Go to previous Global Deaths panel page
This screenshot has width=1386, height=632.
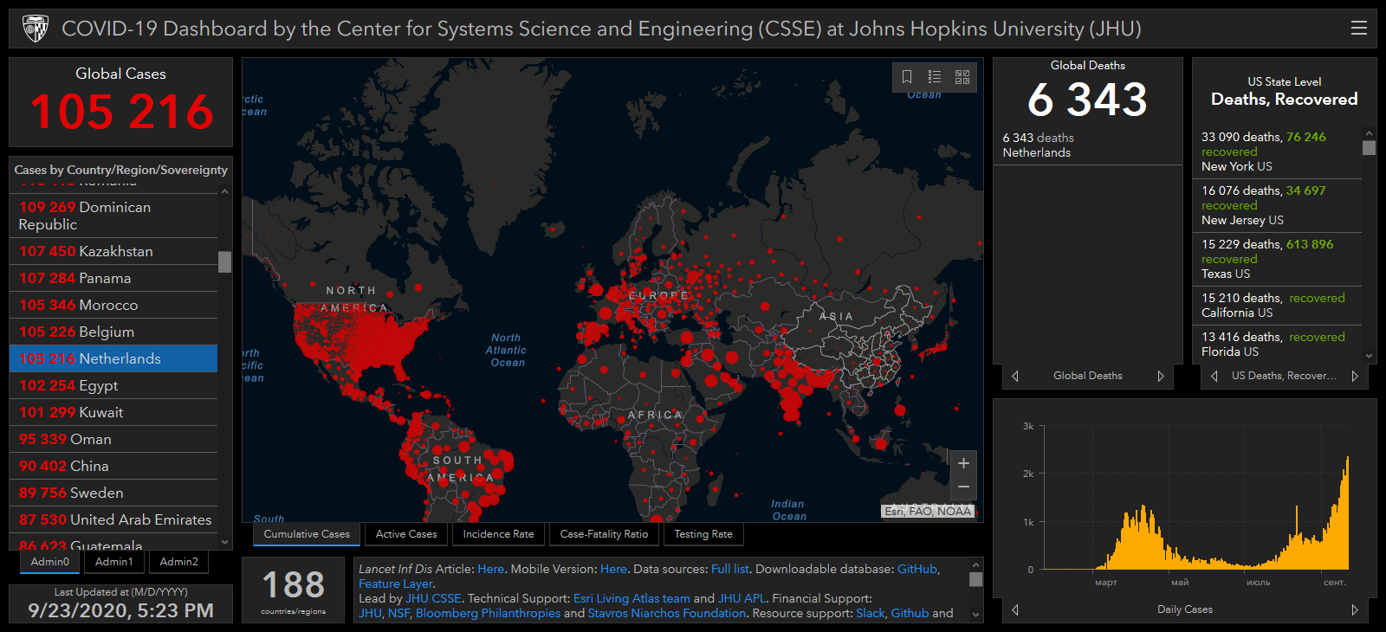click(1015, 376)
